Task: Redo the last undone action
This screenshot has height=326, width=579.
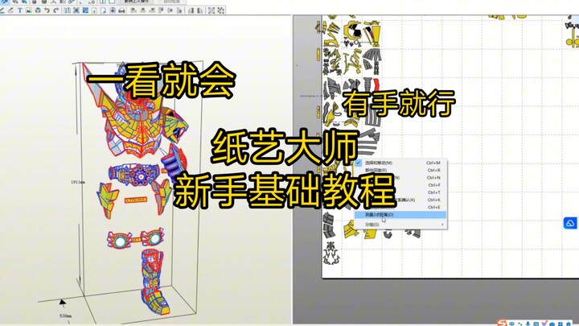Action: click(55, 10)
